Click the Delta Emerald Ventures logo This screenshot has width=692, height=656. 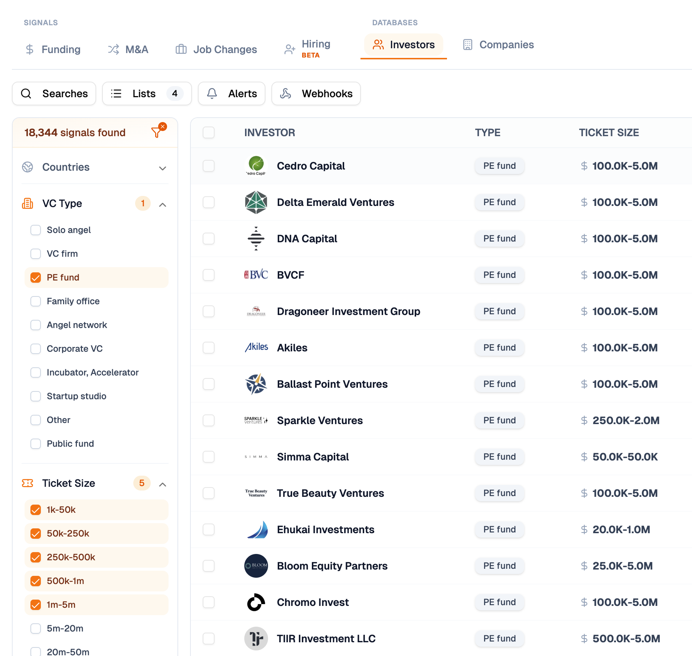click(x=256, y=202)
